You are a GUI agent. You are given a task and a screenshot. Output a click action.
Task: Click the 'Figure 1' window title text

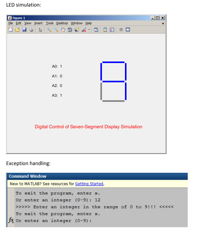[19, 18]
